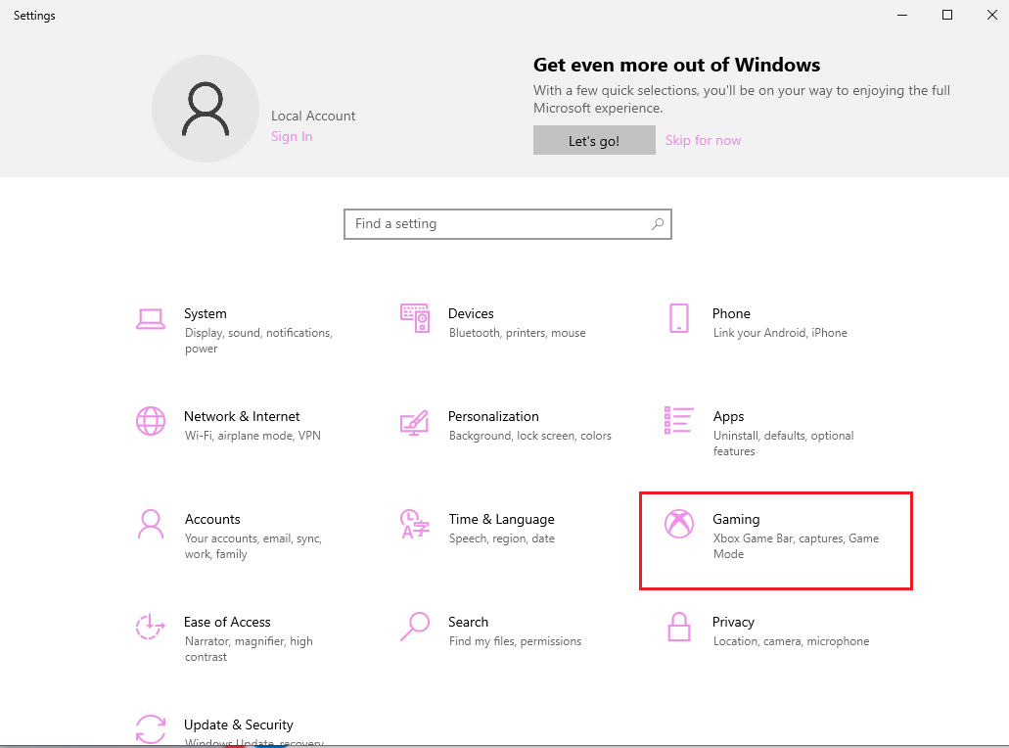Screen dimensions: 1009x748
Task: Select the Personalization title
Action: click(493, 416)
